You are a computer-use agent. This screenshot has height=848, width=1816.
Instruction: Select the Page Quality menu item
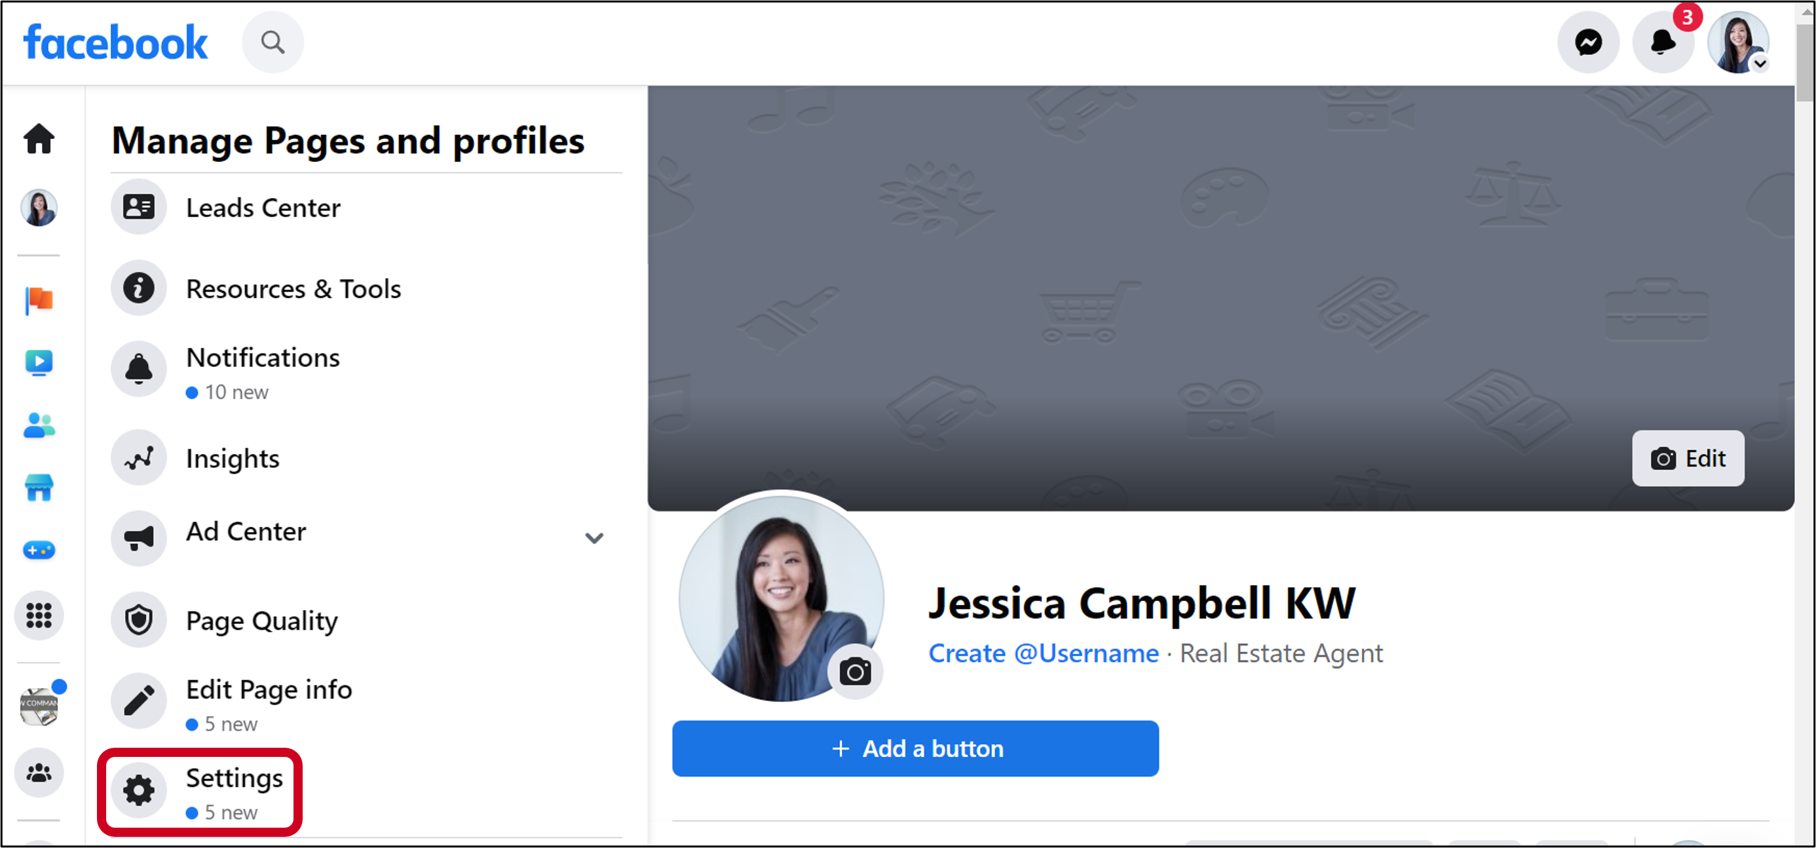pos(261,621)
